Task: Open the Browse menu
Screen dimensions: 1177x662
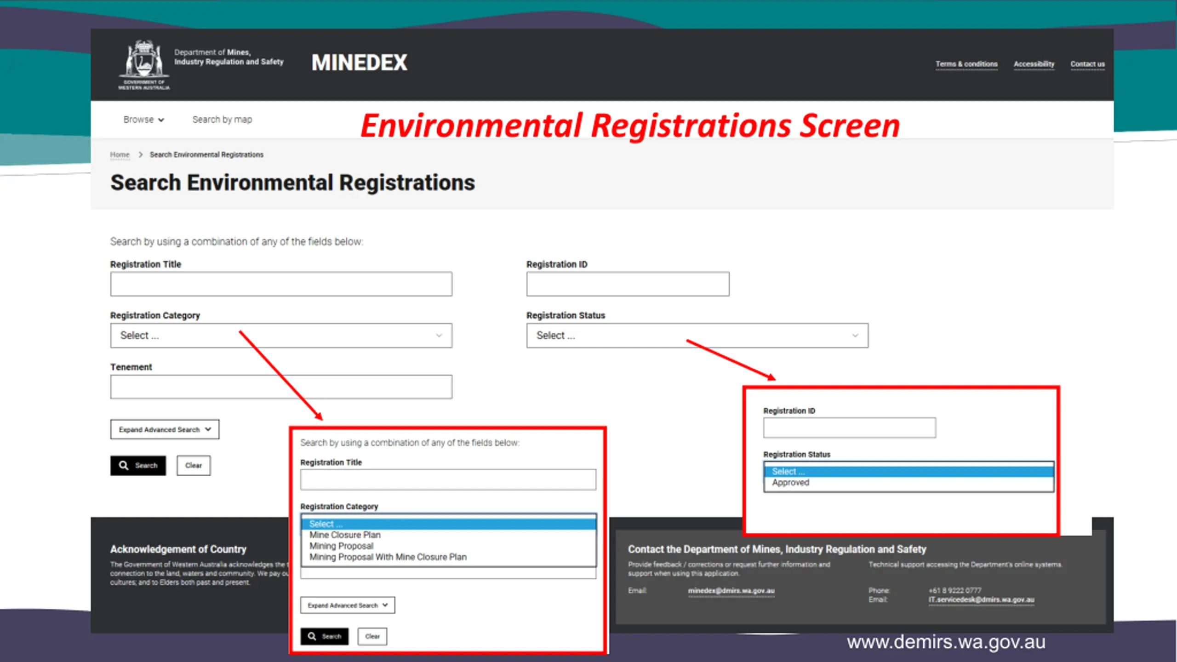Action: (x=143, y=120)
